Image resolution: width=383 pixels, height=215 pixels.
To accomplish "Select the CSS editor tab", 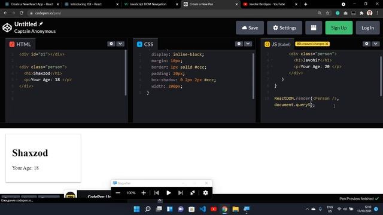I will pos(145,44).
